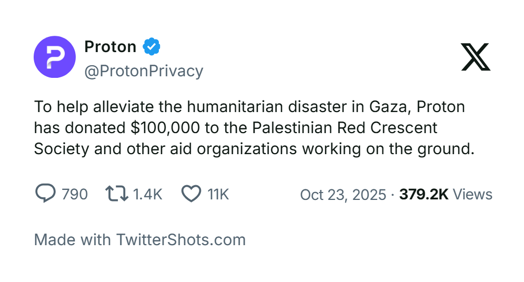Click the 11K likes count
This screenshot has width=524, height=282.
coord(218,195)
